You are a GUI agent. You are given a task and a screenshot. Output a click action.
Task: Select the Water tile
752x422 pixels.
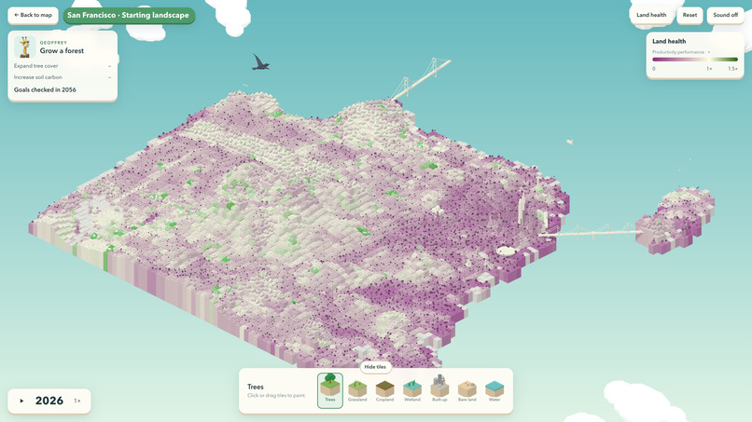point(494,390)
